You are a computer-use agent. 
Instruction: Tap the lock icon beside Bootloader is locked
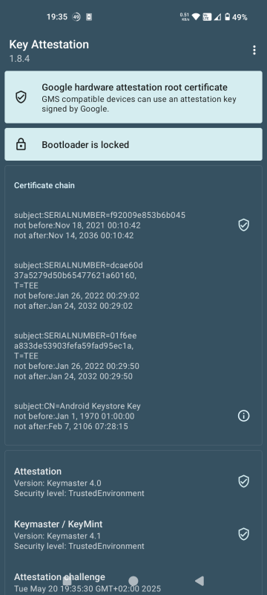[21, 144]
